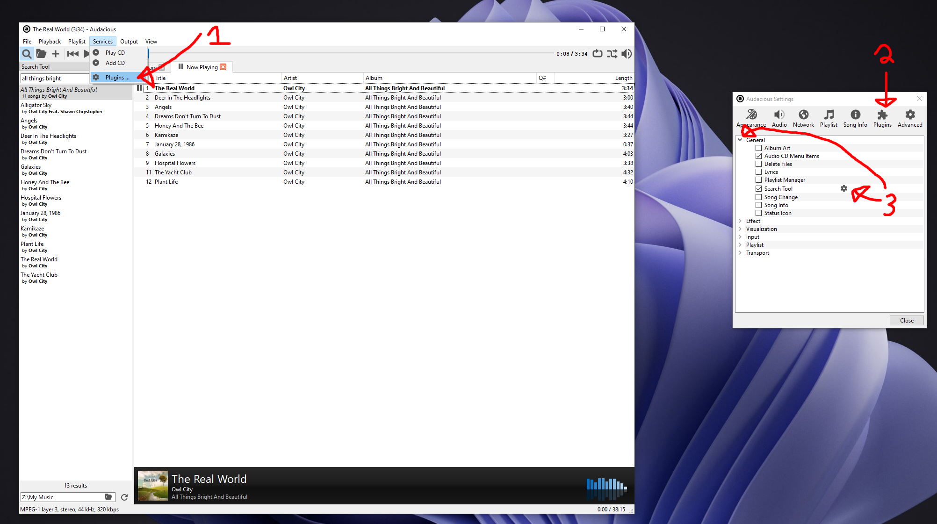Screen dimensions: 937x524
Task: Enable the Album Art plugin
Action: [758, 148]
